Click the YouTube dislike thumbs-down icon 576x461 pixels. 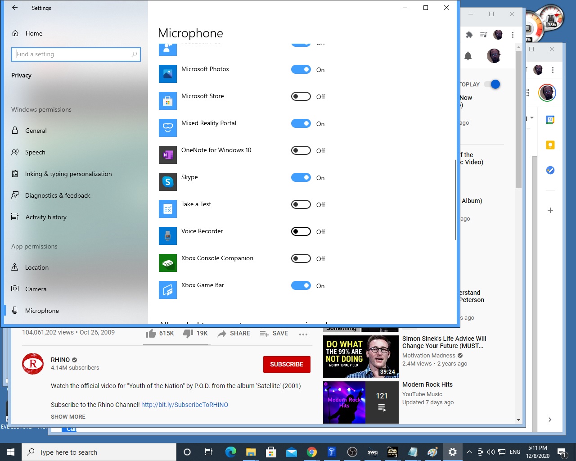click(x=188, y=333)
